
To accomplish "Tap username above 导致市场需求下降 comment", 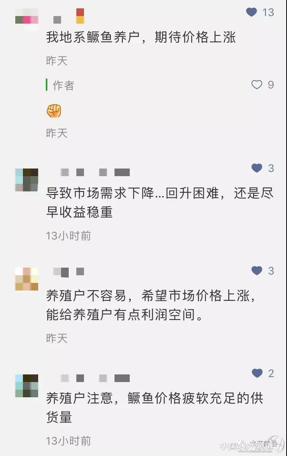I will point(95,172).
